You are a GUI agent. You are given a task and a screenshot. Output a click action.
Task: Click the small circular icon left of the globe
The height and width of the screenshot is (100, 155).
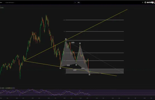[x=143, y=2]
